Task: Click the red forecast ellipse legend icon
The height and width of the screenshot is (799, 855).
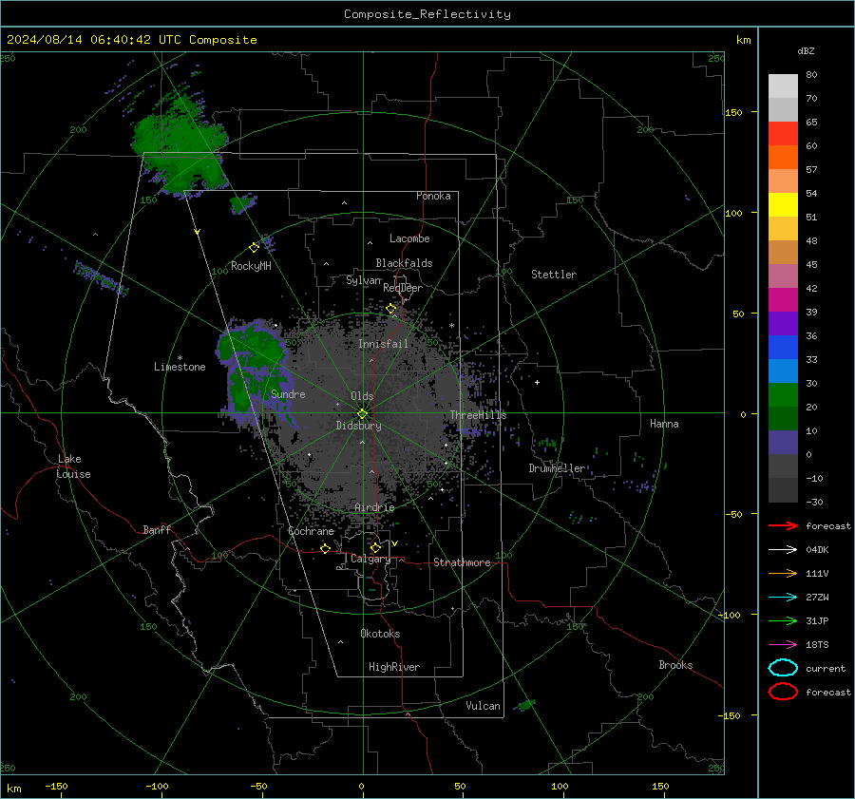Action: 783,692
